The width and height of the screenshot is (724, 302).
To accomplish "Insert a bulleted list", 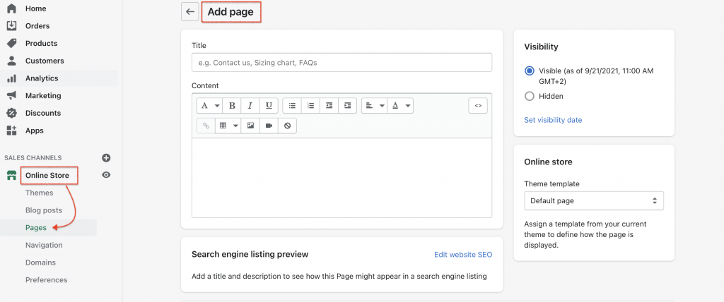I will tap(292, 105).
